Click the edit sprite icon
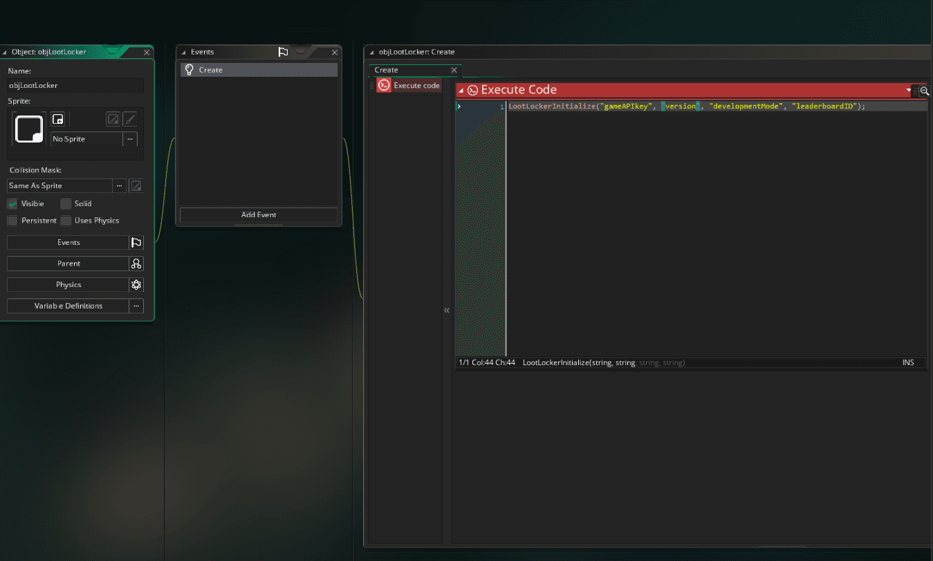The image size is (933, 561). coord(113,119)
